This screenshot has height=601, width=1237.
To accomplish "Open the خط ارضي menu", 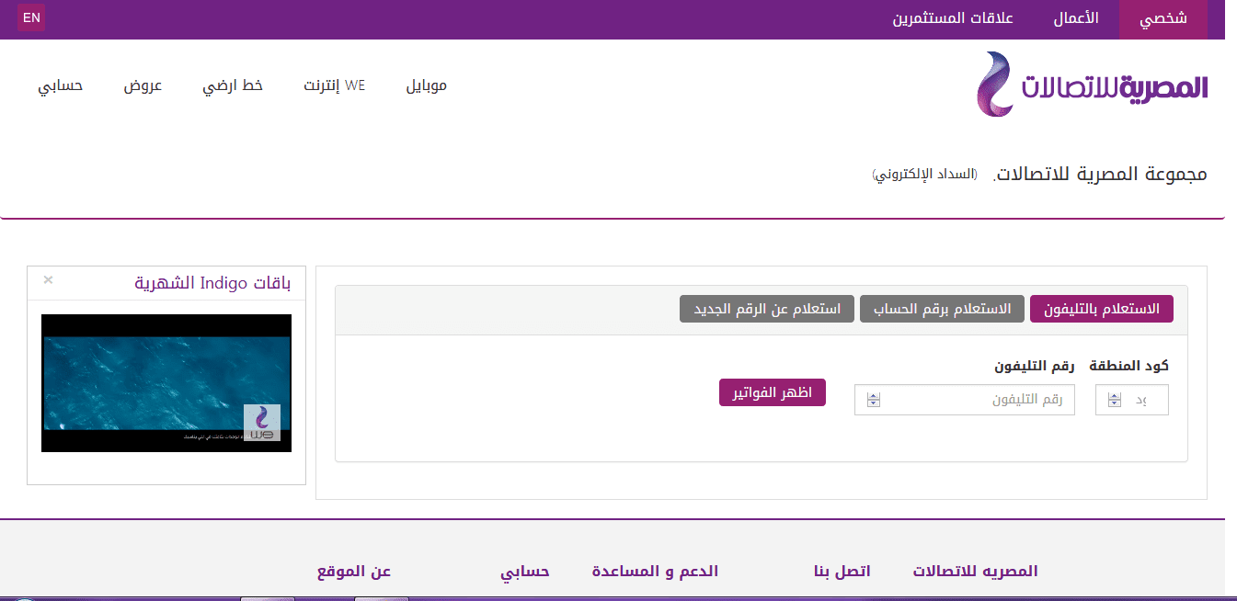I will (x=233, y=85).
